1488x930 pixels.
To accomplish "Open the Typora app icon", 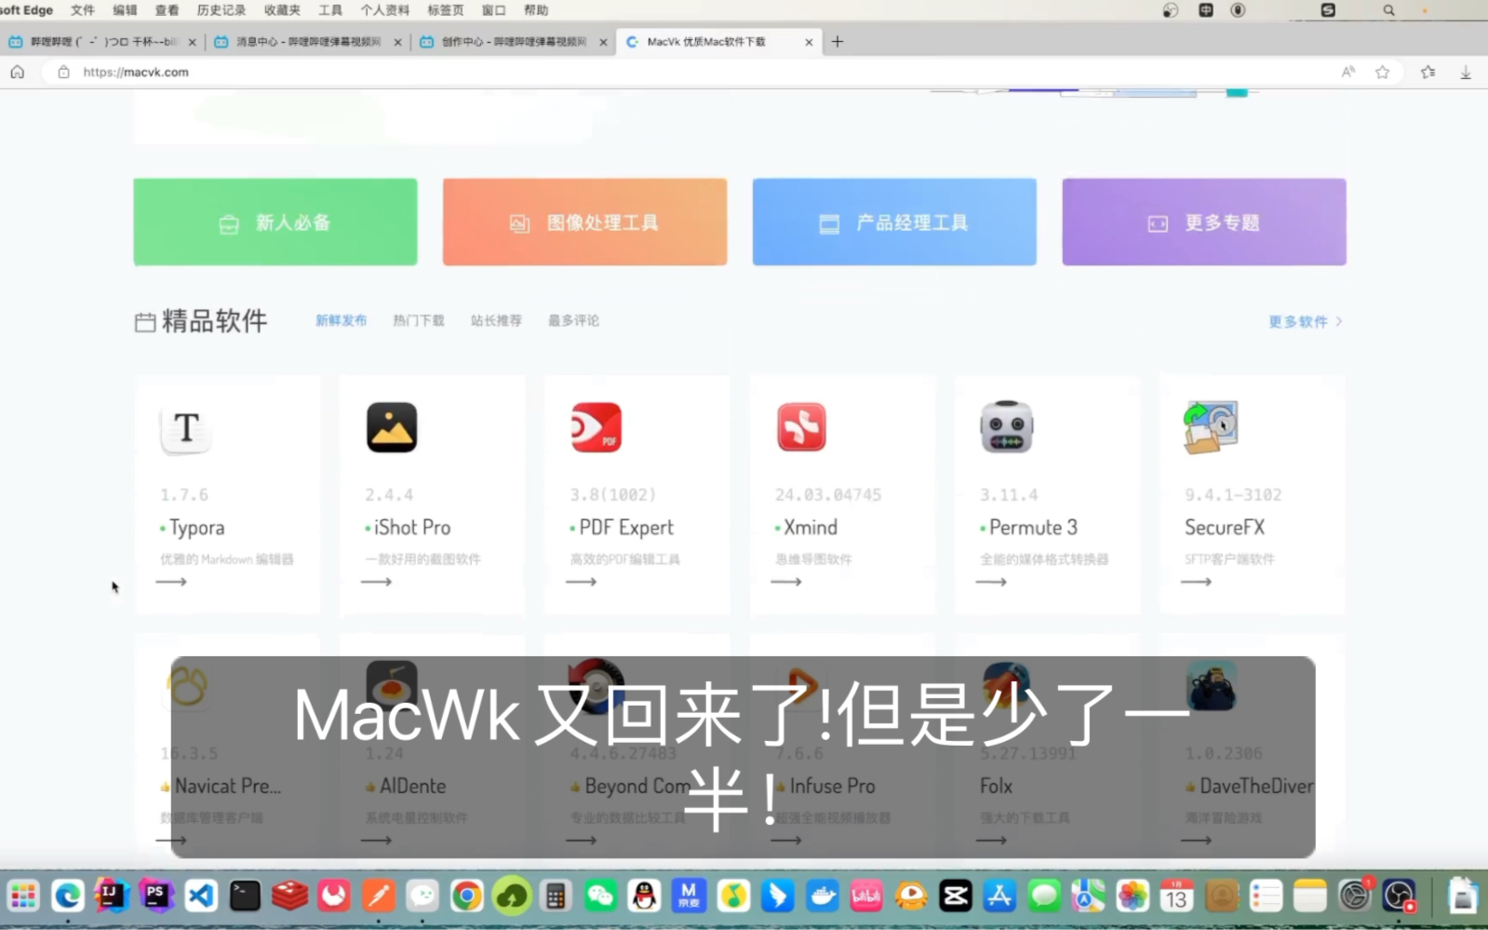I will pos(186,428).
